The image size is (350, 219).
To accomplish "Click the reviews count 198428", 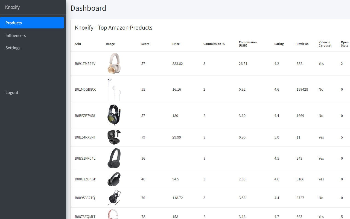I will pos(302,89).
